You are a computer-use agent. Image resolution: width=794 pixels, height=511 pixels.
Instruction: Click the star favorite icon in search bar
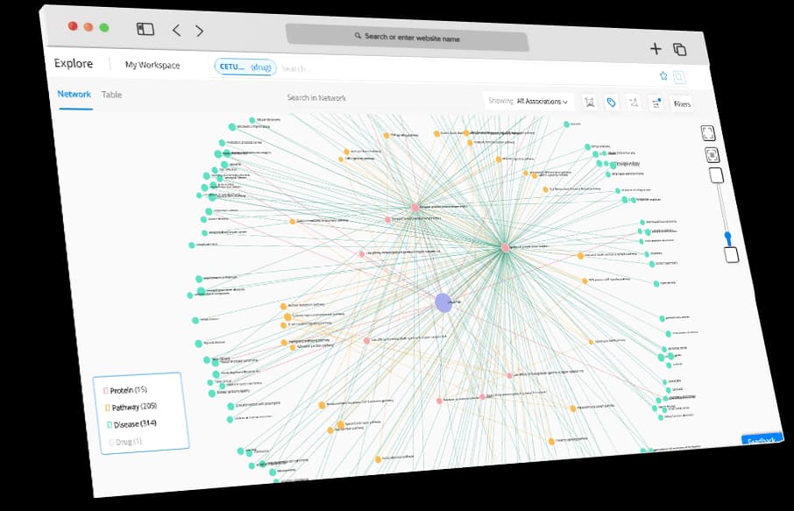tap(663, 76)
